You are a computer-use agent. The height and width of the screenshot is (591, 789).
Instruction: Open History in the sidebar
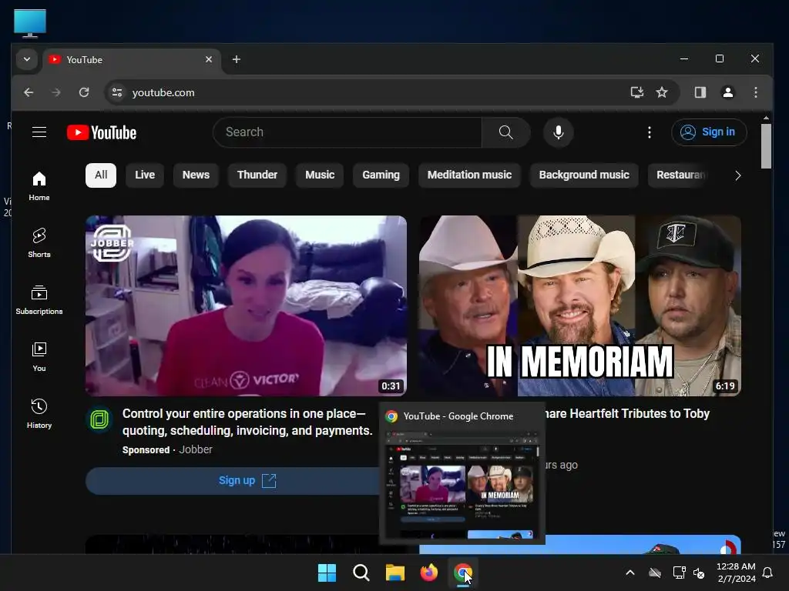click(39, 413)
